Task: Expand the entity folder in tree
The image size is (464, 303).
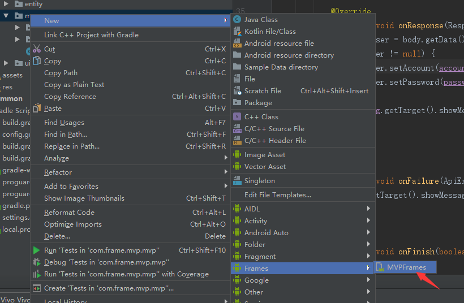Action: point(6,4)
